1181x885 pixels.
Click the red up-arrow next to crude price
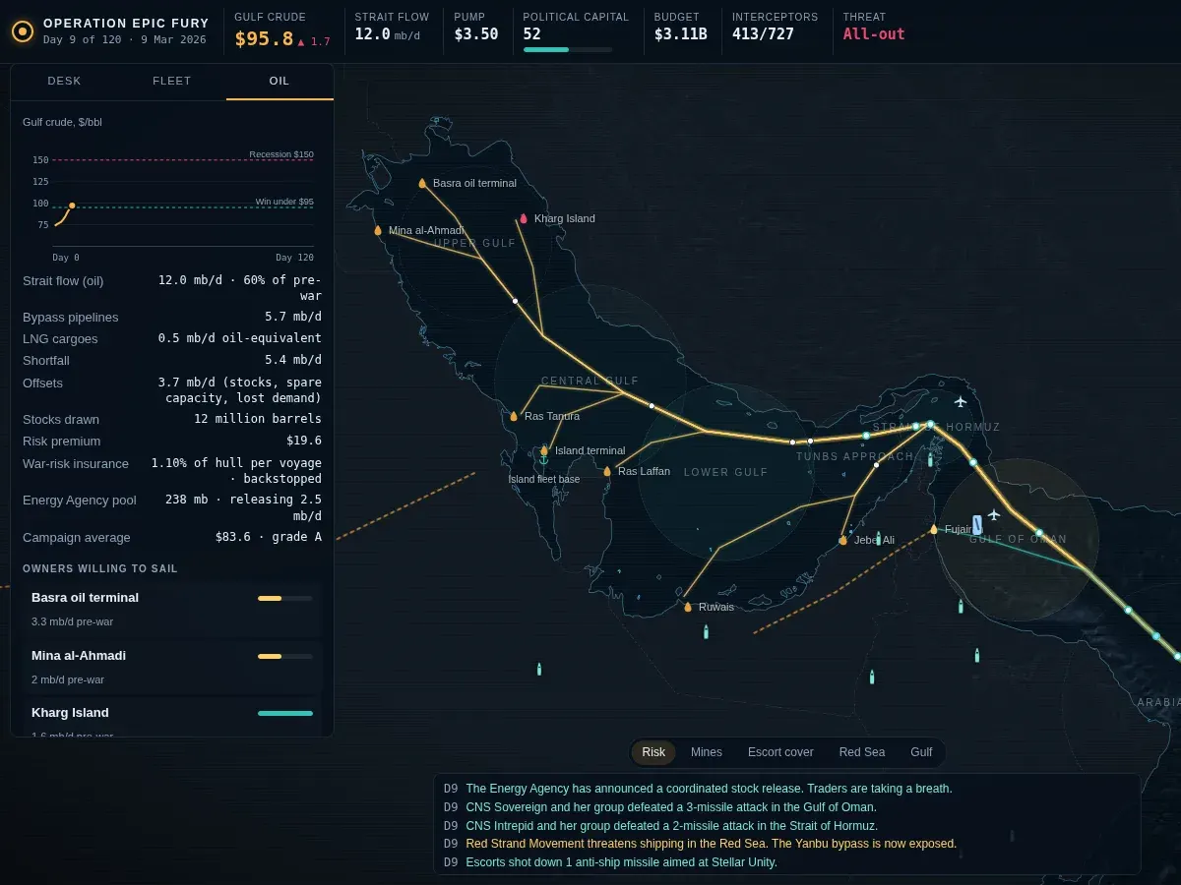coord(301,41)
